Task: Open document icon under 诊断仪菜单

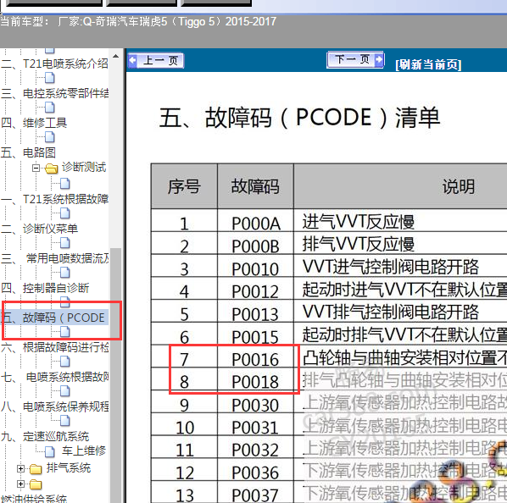Action: pyautogui.click(x=64, y=243)
